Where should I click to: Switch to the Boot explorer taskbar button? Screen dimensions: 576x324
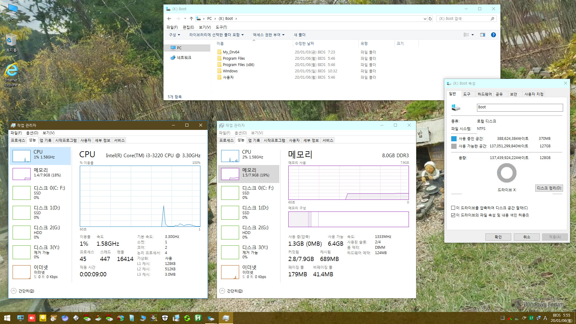211,318
